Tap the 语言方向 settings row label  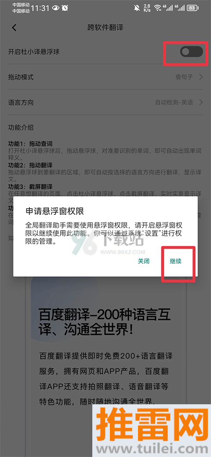[x=21, y=102]
